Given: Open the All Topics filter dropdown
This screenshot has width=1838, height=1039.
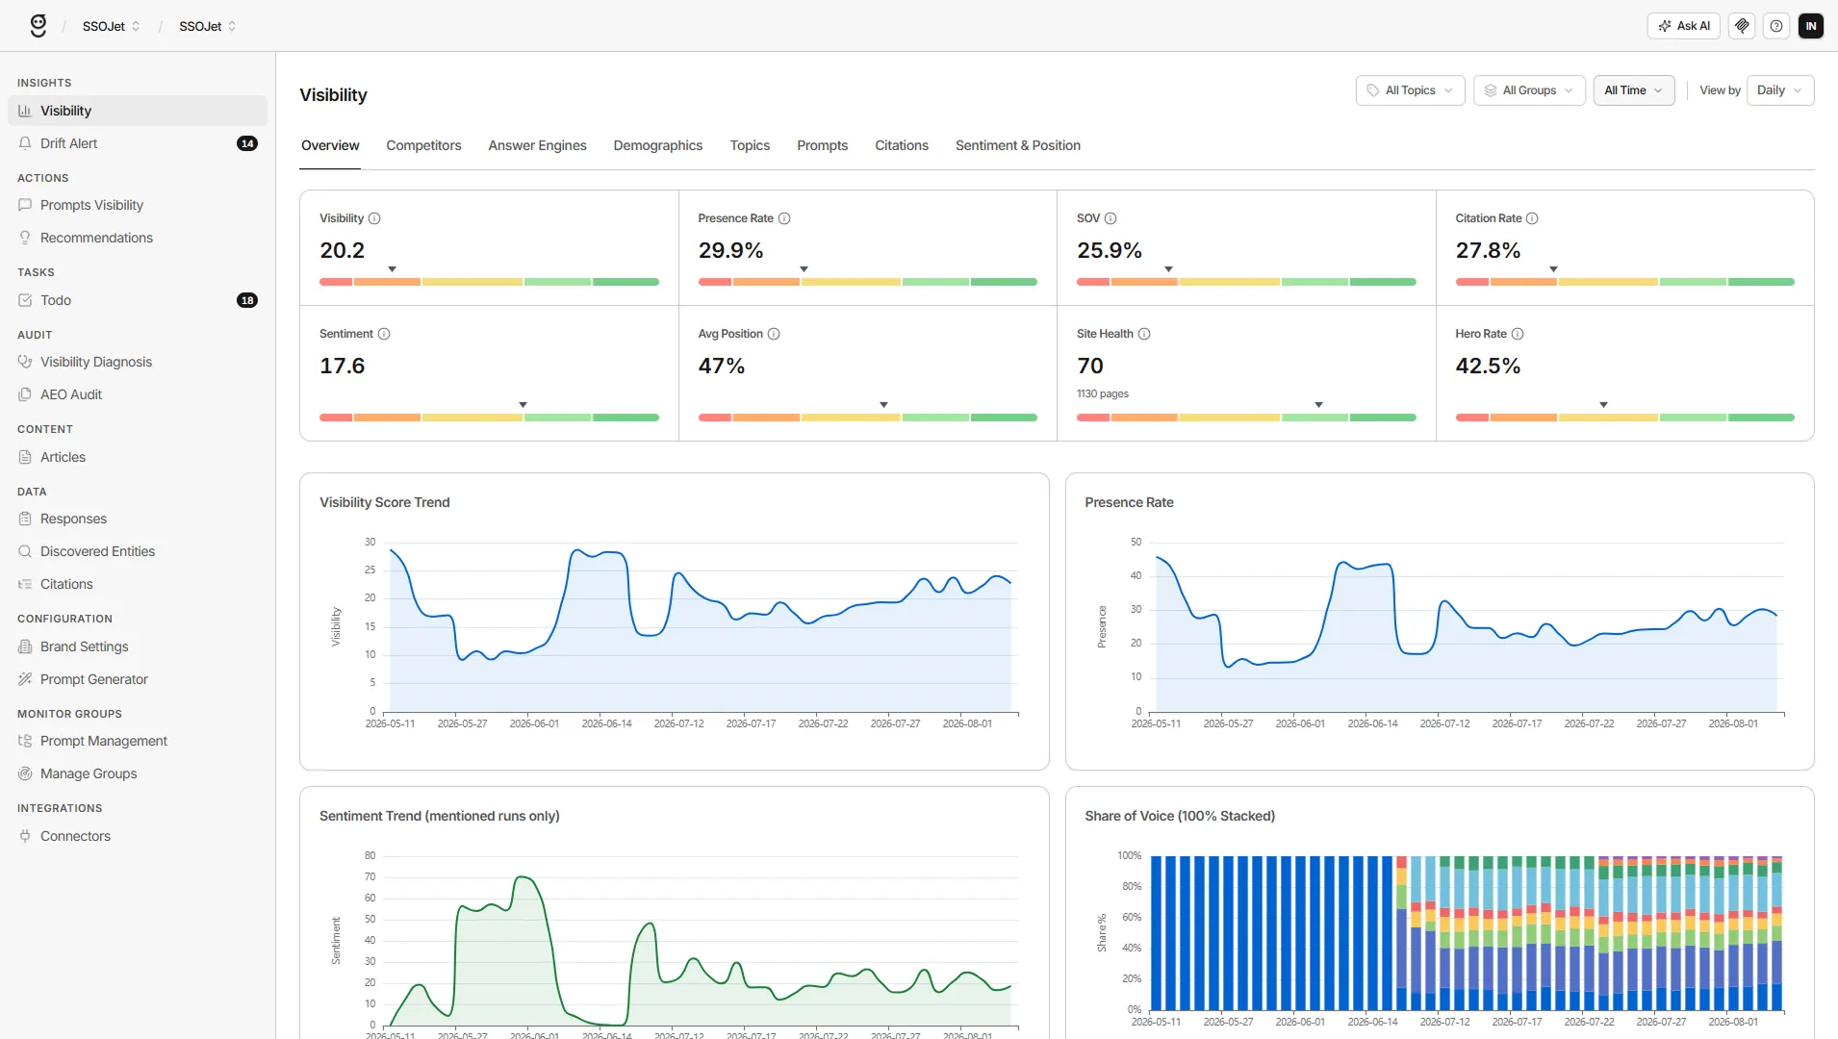Looking at the screenshot, I should coord(1410,90).
